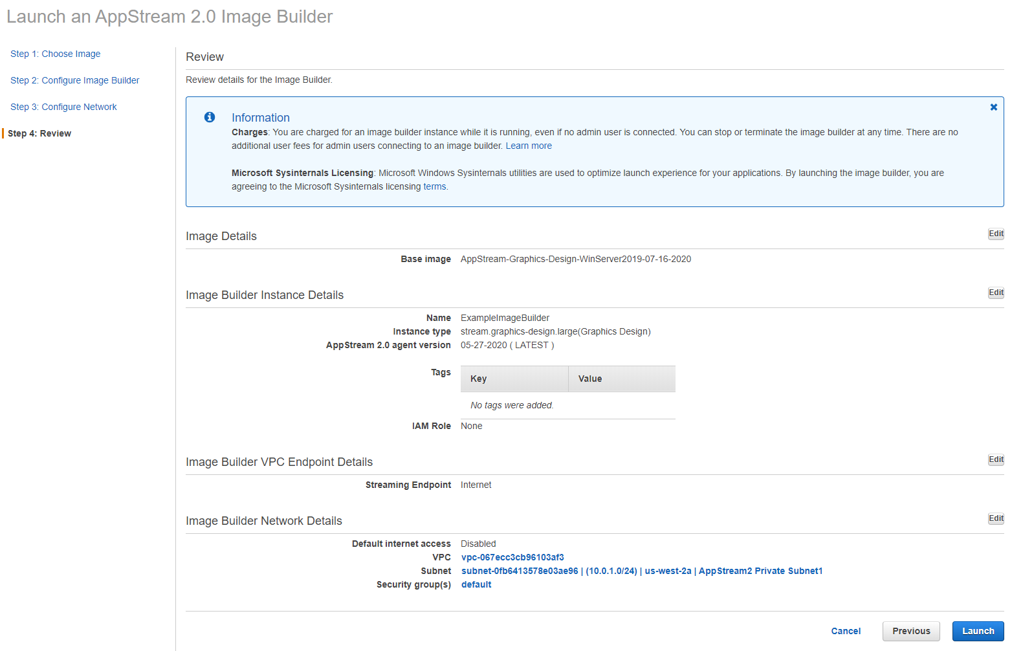The width and height of the screenshot is (1012, 651).
Task: Click the Key column header in Tags
Action: tap(479, 379)
